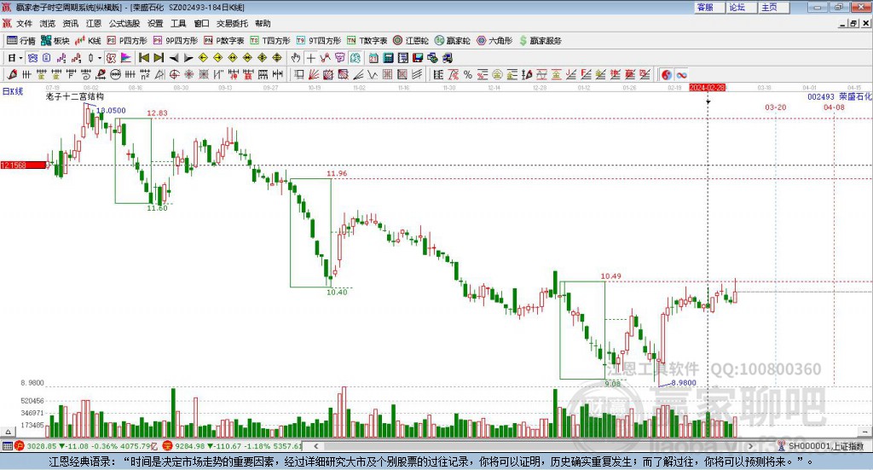The image size is (873, 470).
Task: Toggle the crosshair cursor tool
Action: tap(310, 58)
